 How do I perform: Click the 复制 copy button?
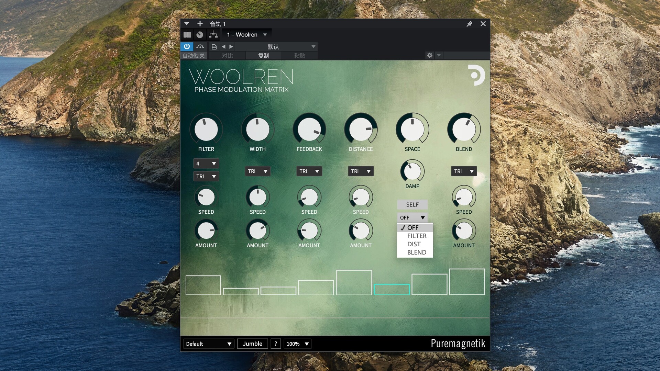pos(264,56)
